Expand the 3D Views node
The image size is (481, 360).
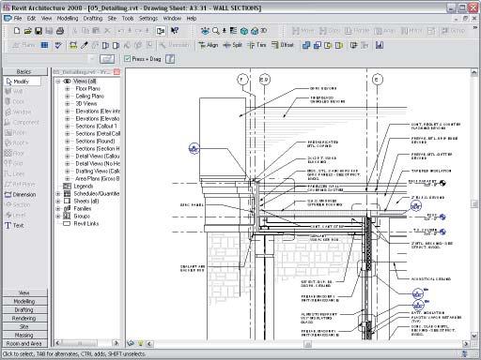coord(67,104)
